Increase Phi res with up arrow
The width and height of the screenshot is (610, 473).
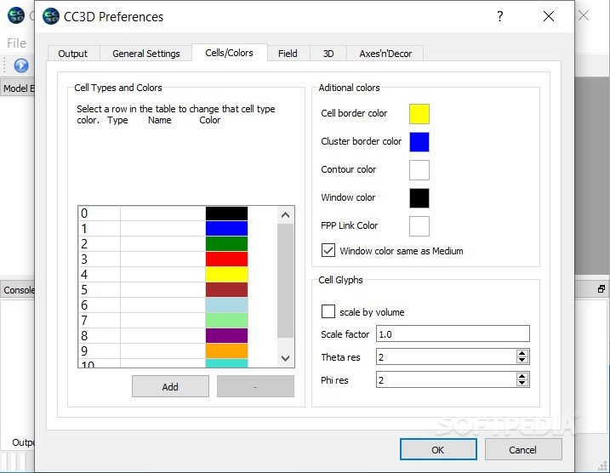[x=522, y=376]
